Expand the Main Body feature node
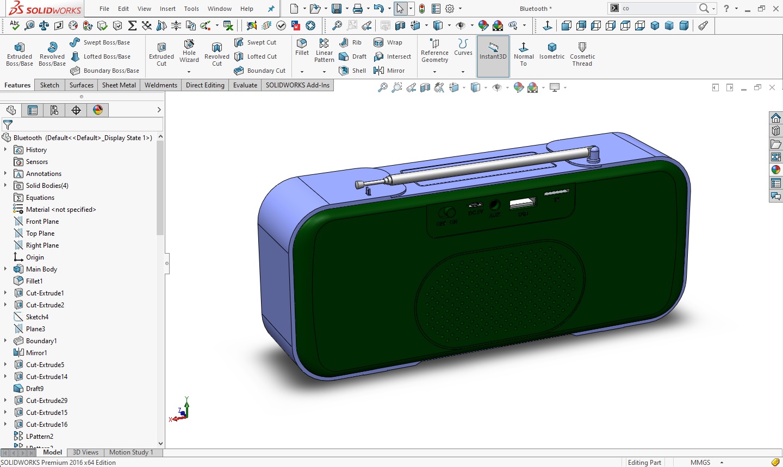Screen dimensions: 783x467 coord(5,269)
